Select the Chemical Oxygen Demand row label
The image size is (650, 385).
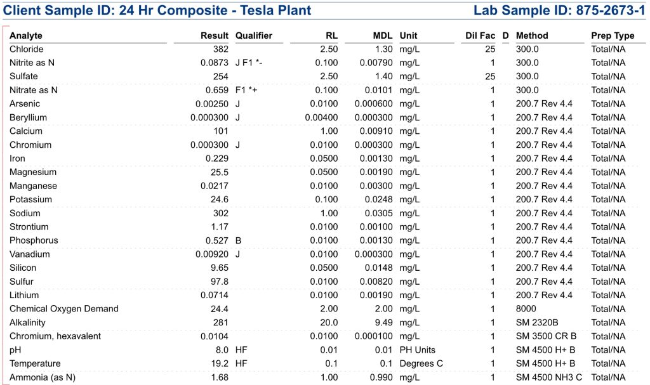point(64,309)
